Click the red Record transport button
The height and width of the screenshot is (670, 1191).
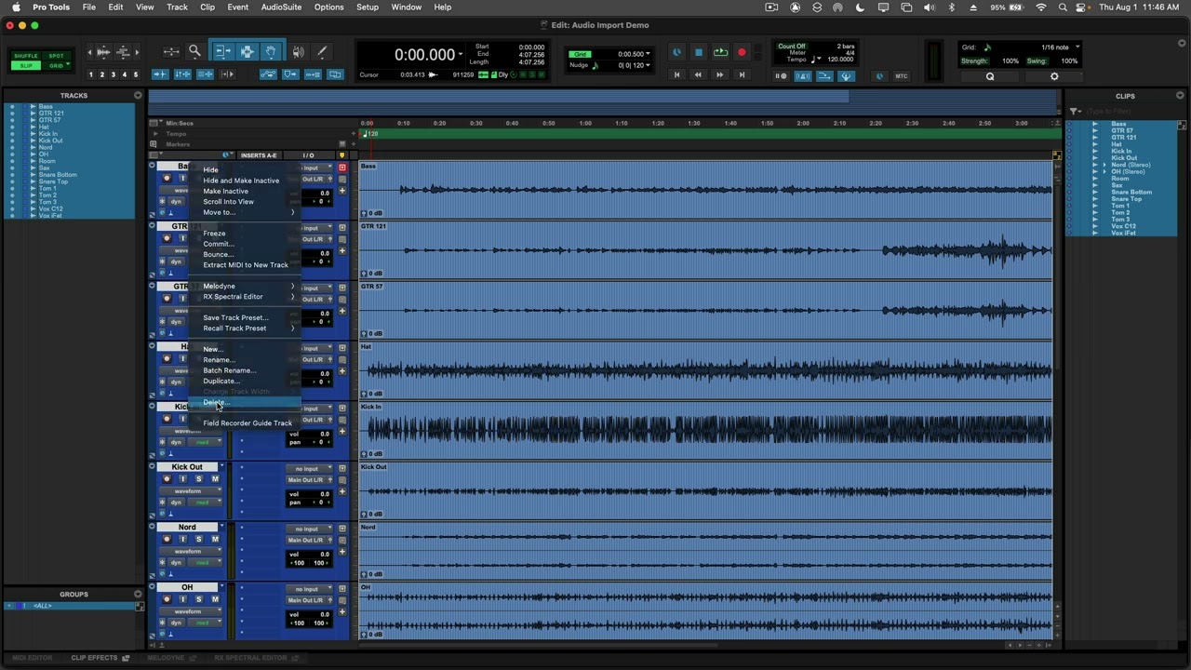click(742, 53)
